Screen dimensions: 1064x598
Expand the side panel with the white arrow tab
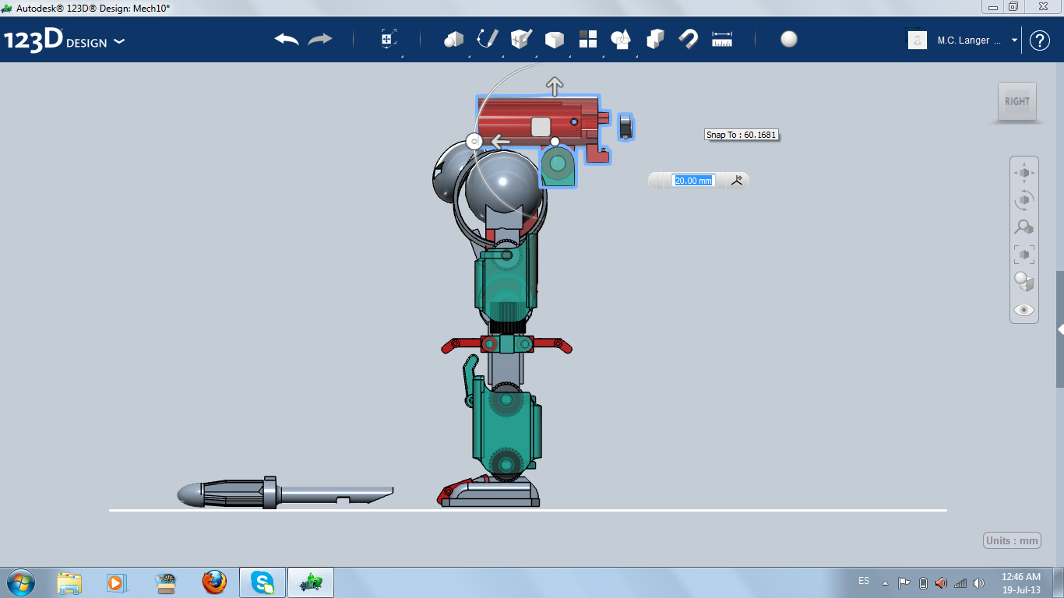click(x=1060, y=329)
